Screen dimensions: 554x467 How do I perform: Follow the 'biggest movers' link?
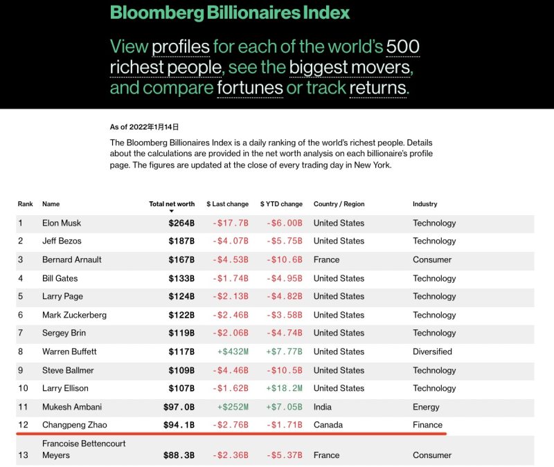point(350,68)
